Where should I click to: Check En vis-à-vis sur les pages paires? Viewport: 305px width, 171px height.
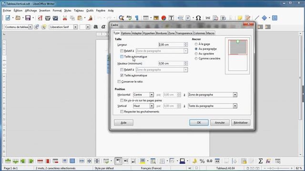[122, 100]
